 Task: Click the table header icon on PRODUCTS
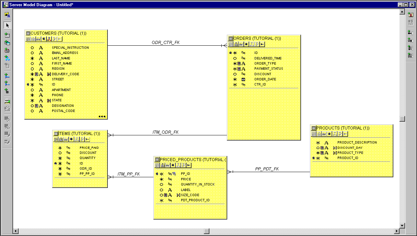(313, 128)
